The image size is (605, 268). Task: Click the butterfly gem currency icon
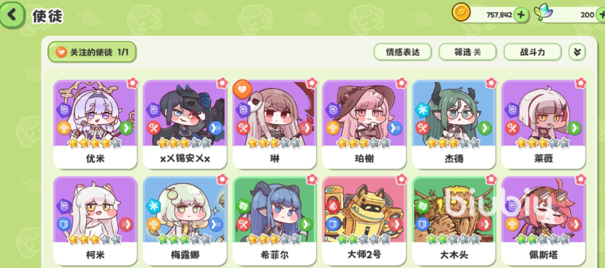[544, 13]
